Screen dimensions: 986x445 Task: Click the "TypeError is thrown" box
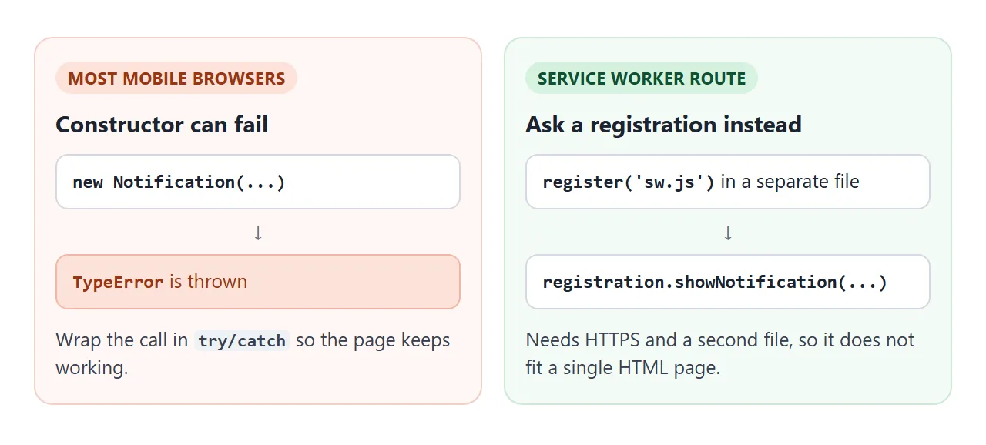point(258,282)
